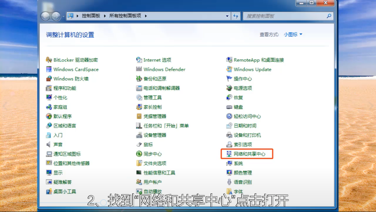
Task: Click the 家庭组 icon
Action: point(49,107)
